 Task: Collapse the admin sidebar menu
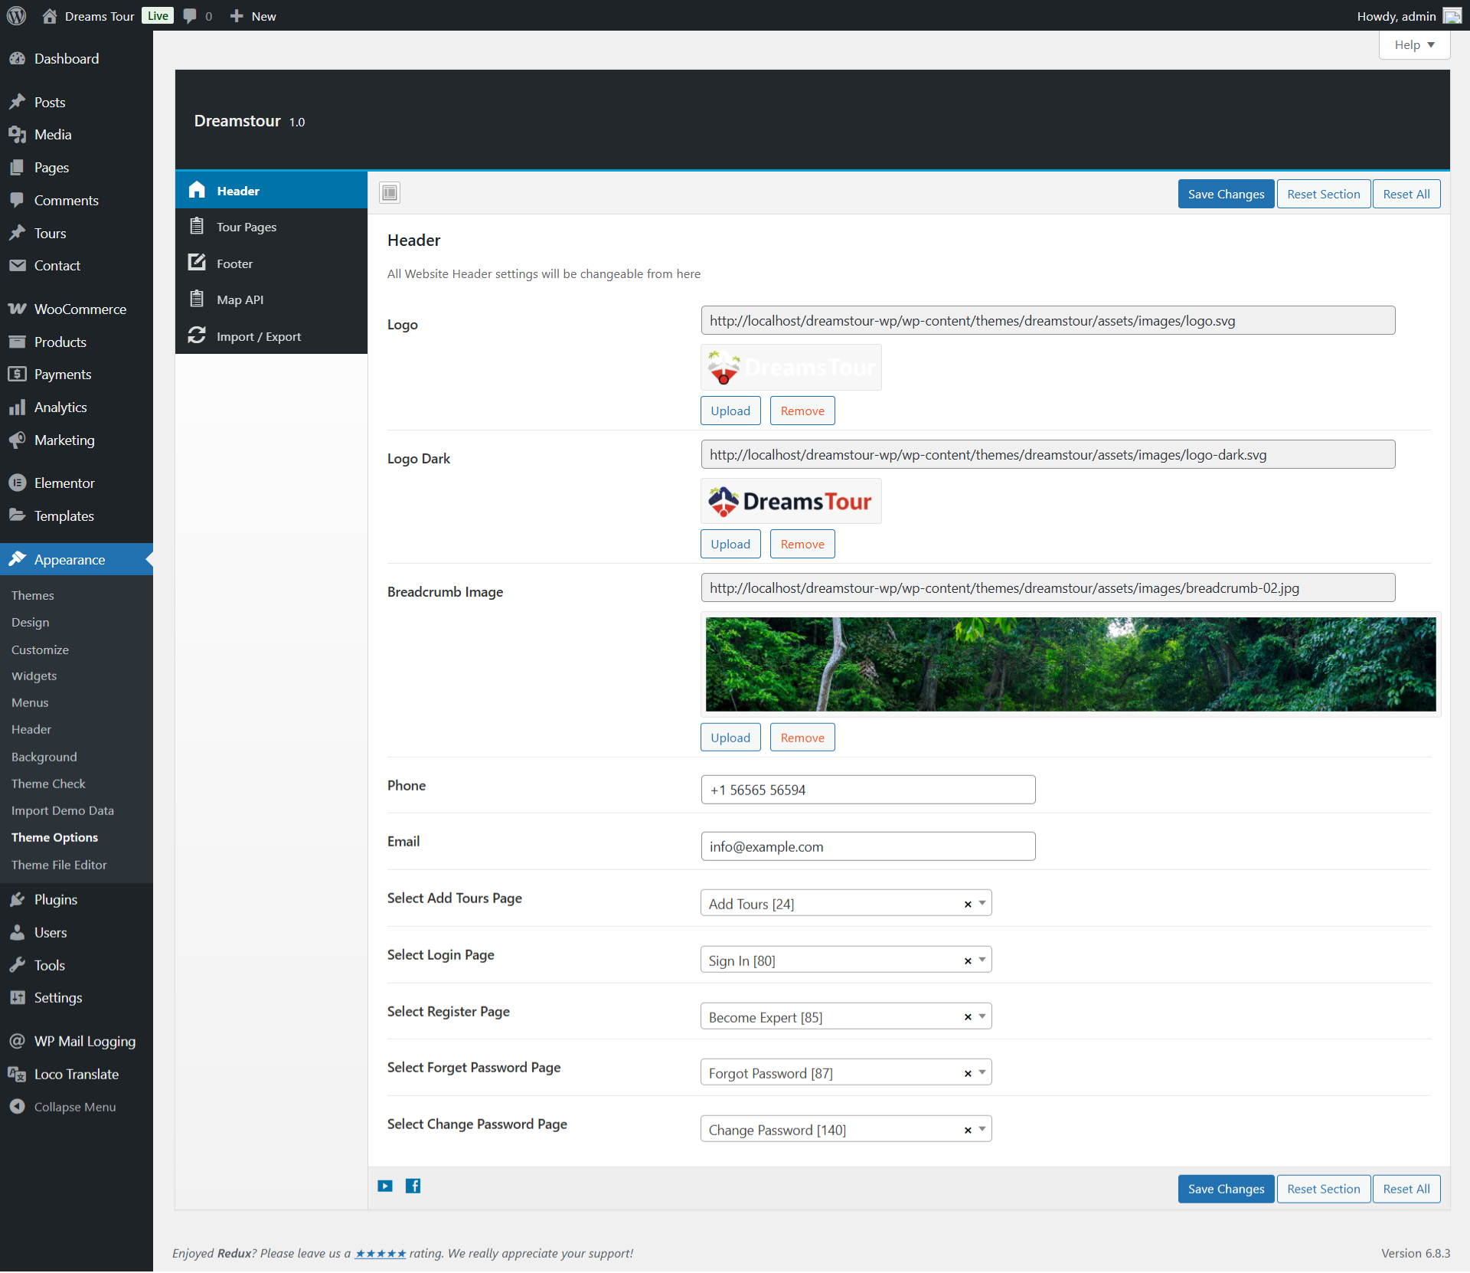pyautogui.click(x=74, y=1107)
